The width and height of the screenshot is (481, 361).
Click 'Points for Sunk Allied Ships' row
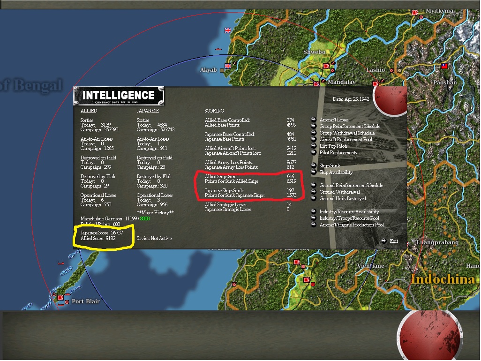tap(250, 181)
